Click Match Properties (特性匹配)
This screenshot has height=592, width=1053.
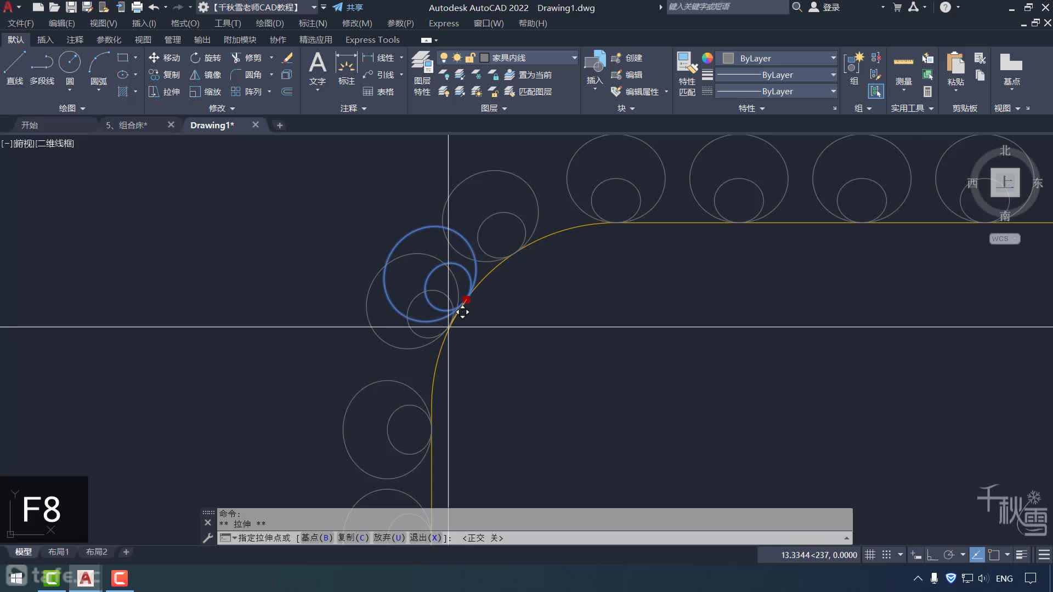[x=687, y=74]
